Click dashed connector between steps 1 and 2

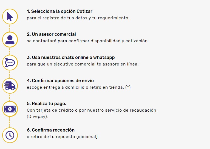(x=9, y=28)
